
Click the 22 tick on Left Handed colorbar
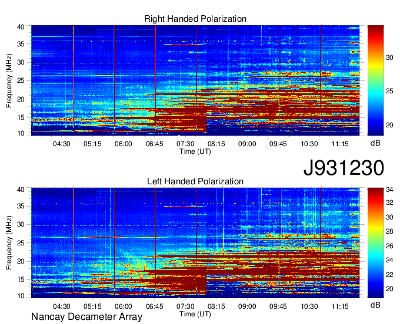click(x=389, y=275)
